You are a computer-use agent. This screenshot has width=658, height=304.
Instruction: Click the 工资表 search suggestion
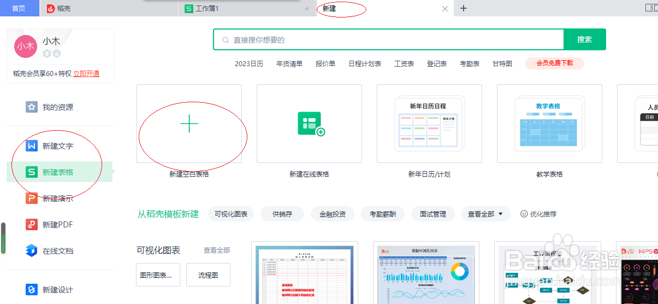[x=404, y=63]
